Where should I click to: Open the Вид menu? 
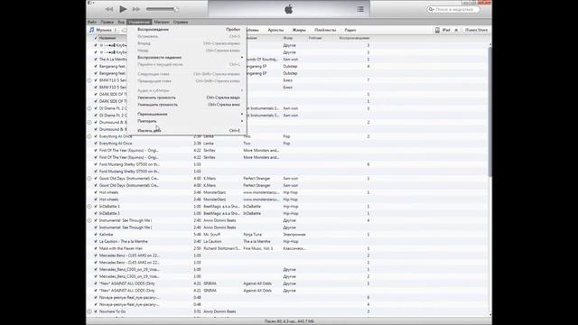pos(121,22)
